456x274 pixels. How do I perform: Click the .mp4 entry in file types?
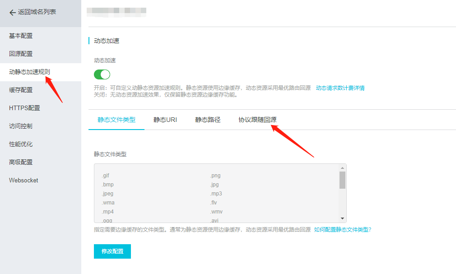point(107,211)
